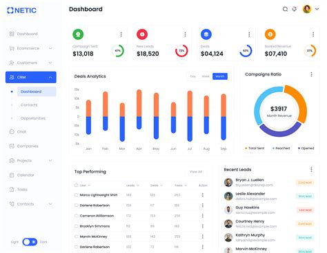Click the Customers sidebar icon

click(12, 63)
